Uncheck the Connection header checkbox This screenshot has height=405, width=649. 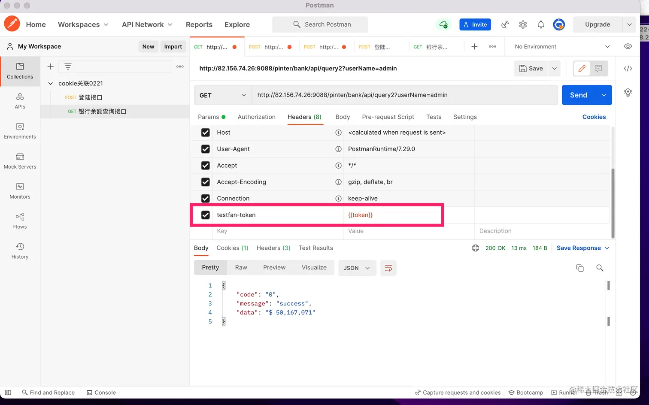[206, 198]
